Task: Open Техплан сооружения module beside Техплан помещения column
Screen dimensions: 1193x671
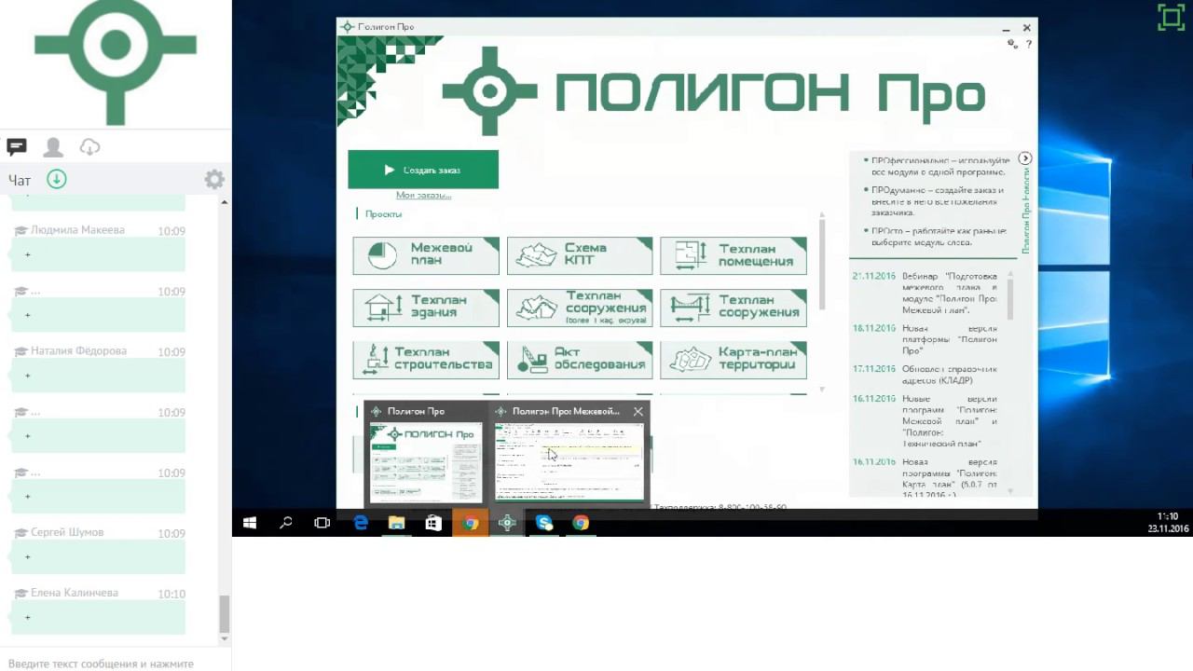Action: point(734,308)
